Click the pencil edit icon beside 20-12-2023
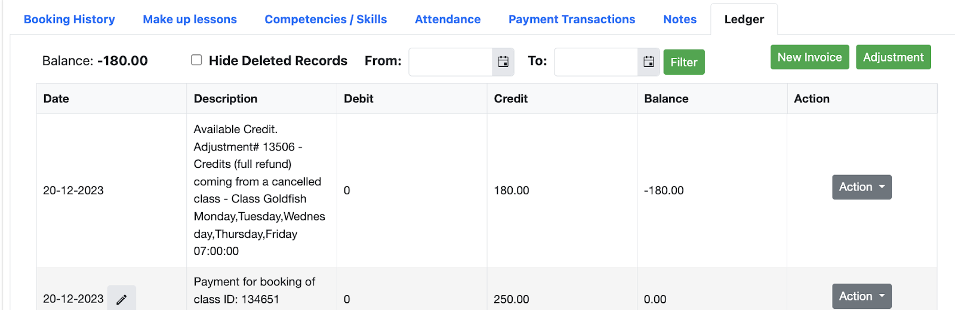 (122, 299)
